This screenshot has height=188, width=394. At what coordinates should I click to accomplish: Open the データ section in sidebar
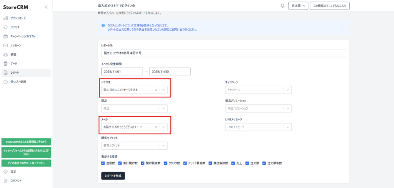click(13, 64)
